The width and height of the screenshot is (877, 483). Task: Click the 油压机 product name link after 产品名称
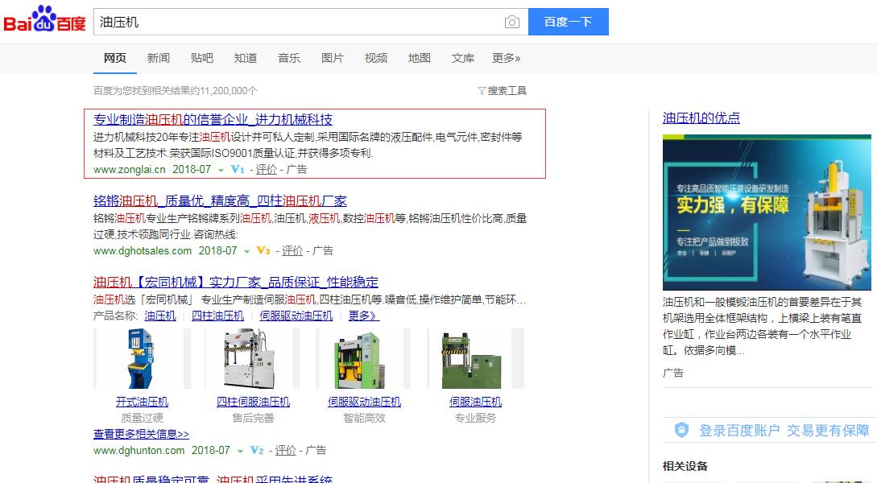(160, 316)
